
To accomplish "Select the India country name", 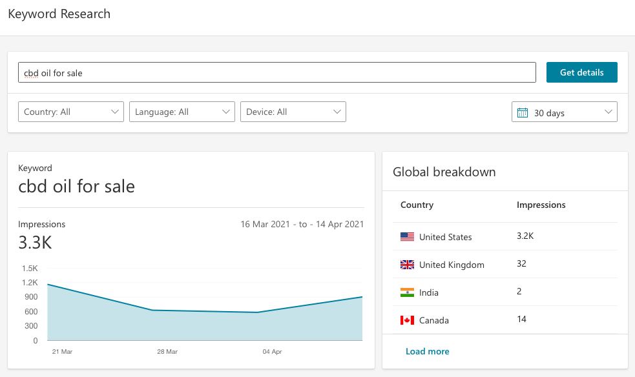I will 429,292.
